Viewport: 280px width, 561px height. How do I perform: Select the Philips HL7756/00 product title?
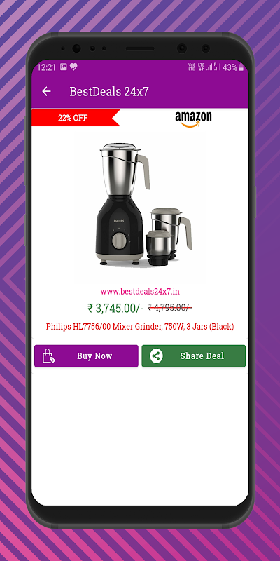click(140, 326)
